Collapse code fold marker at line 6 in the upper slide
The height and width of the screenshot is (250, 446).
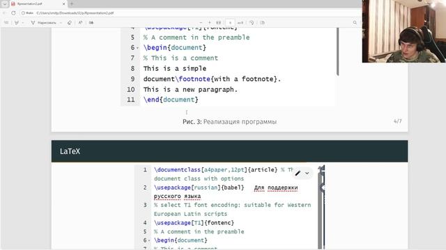point(138,48)
